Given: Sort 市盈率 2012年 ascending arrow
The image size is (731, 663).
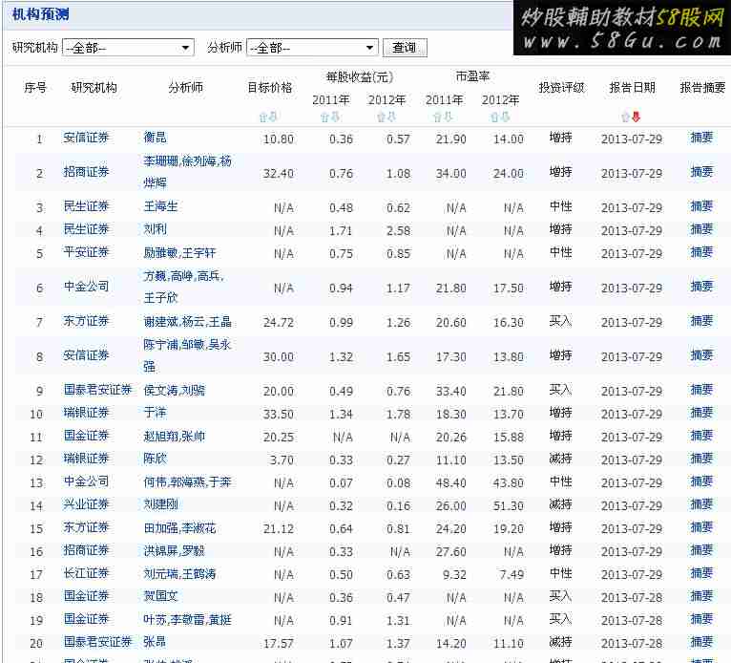Looking at the screenshot, I should click(x=495, y=117).
